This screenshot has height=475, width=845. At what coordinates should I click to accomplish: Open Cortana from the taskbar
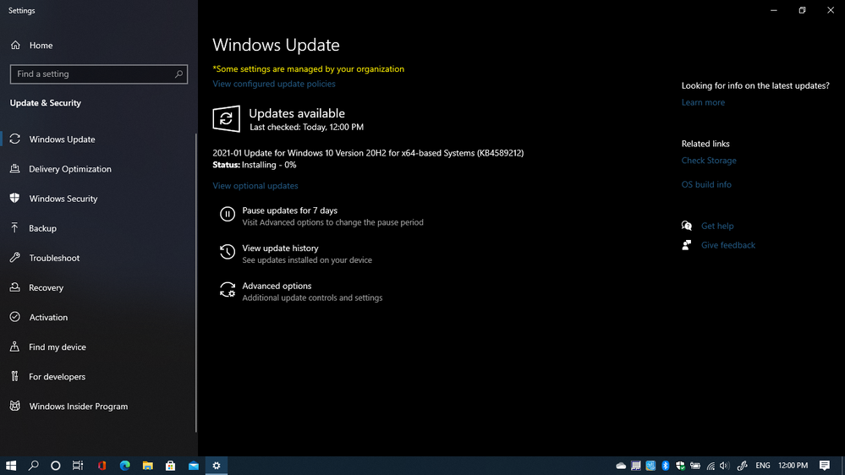pos(56,466)
